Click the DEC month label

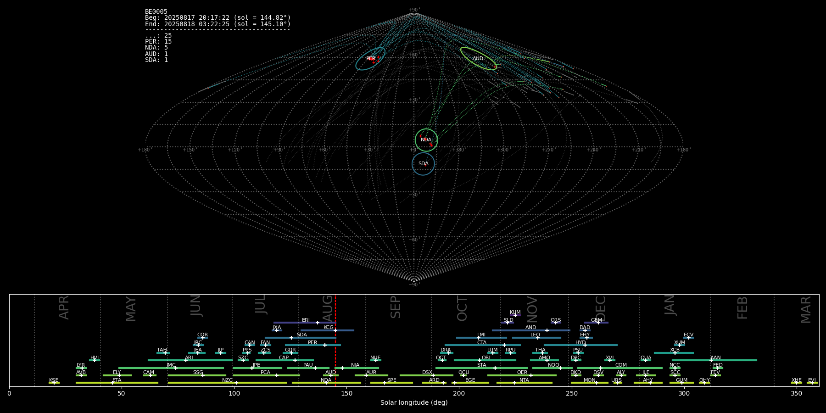[x=601, y=308]
